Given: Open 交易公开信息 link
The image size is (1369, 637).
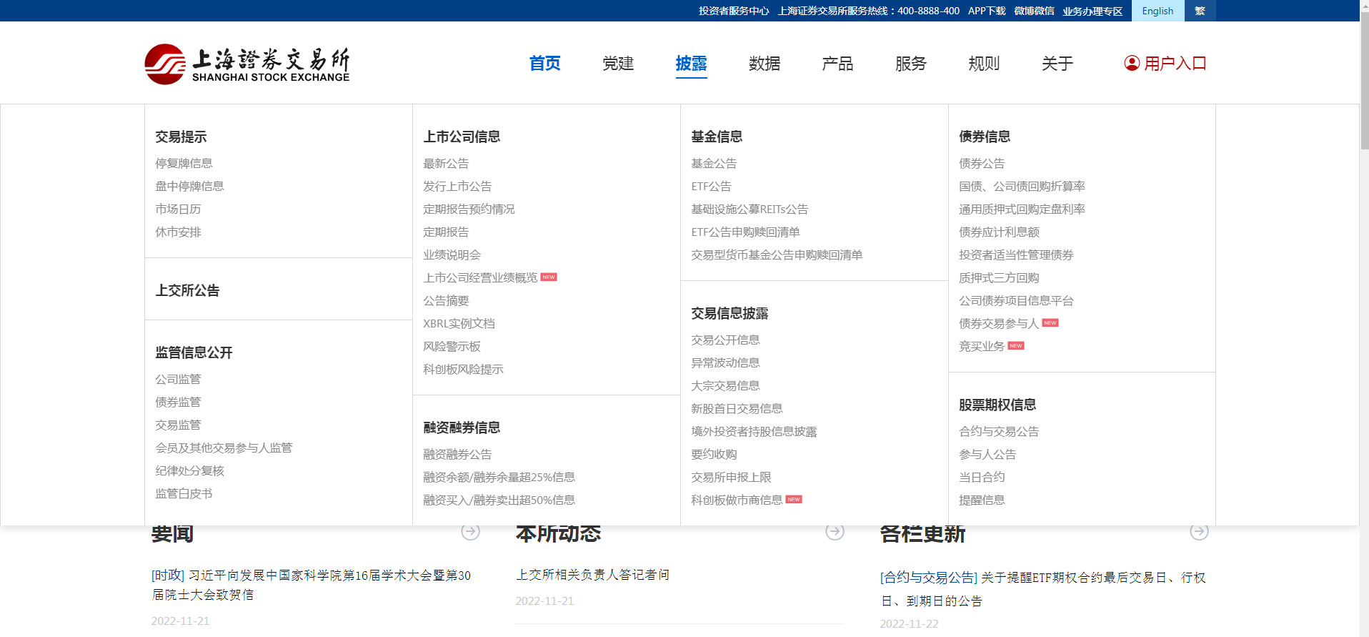Looking at the screenshot, I should (x=725, y=340).
